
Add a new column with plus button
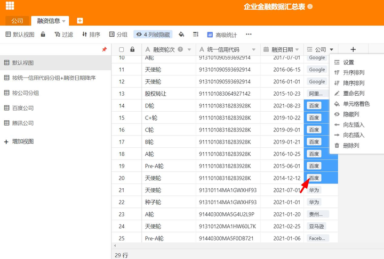click(353, 49)
